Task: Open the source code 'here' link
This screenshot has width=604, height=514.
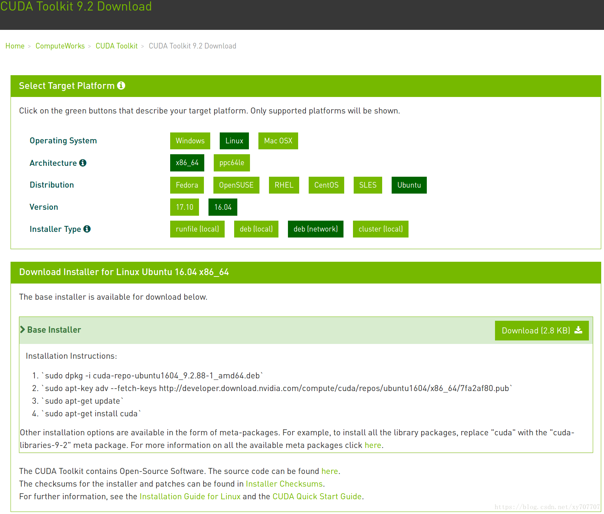Action: [x=330, y=471]
